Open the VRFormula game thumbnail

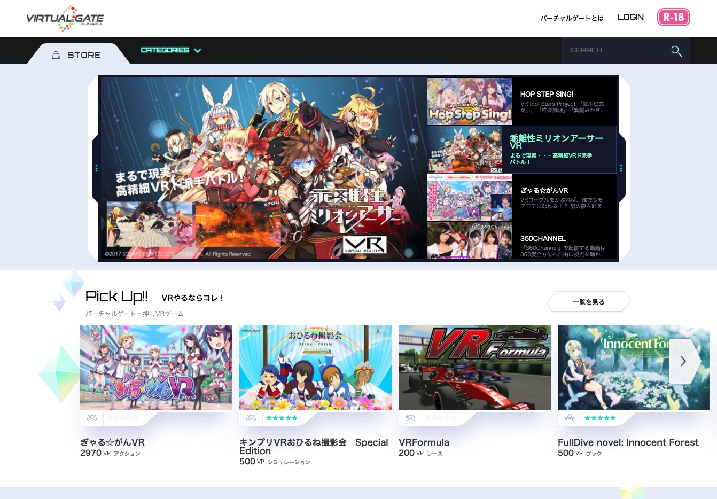(x=474, y=368)
